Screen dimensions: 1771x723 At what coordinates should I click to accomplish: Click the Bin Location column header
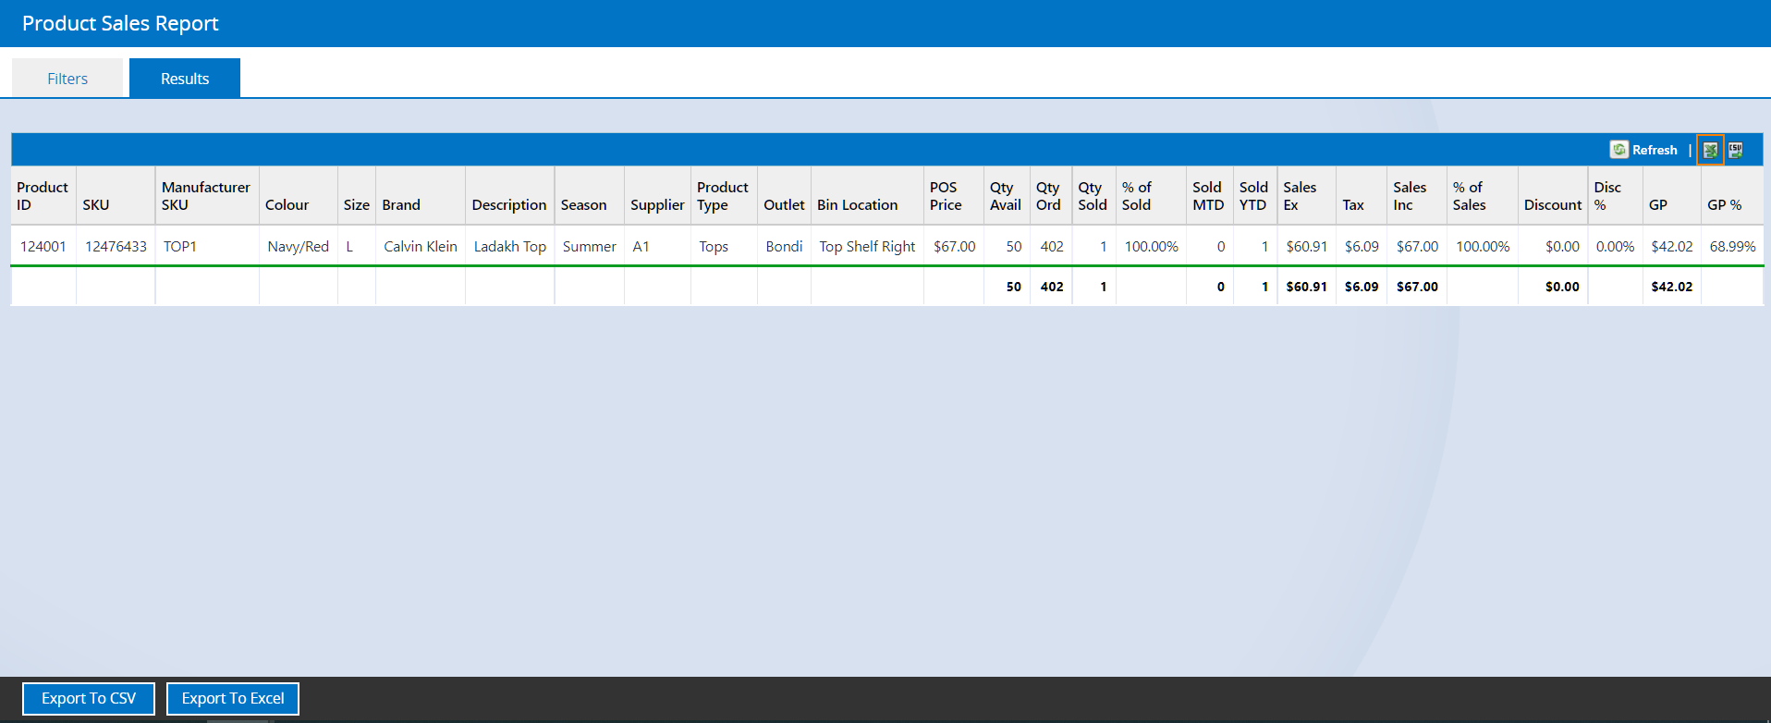(x=867, y=196)
